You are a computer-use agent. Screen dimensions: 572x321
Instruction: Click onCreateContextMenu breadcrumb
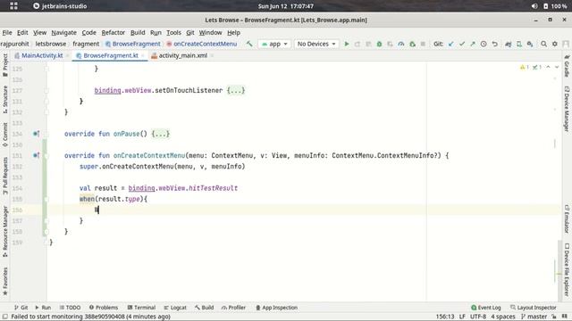(x=202, y=44)
